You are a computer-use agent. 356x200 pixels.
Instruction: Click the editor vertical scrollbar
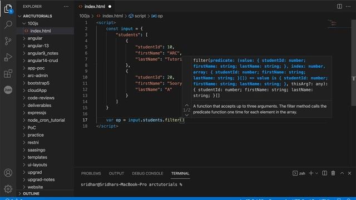point(354,62)
